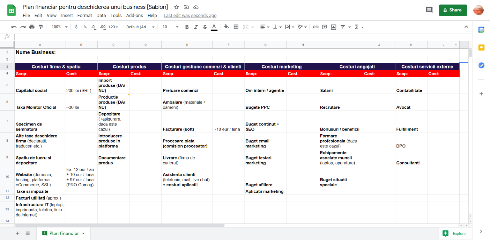This screenshot has height=240, width=490.
Task: Open the Format menu
Action: tap(85, 15)
